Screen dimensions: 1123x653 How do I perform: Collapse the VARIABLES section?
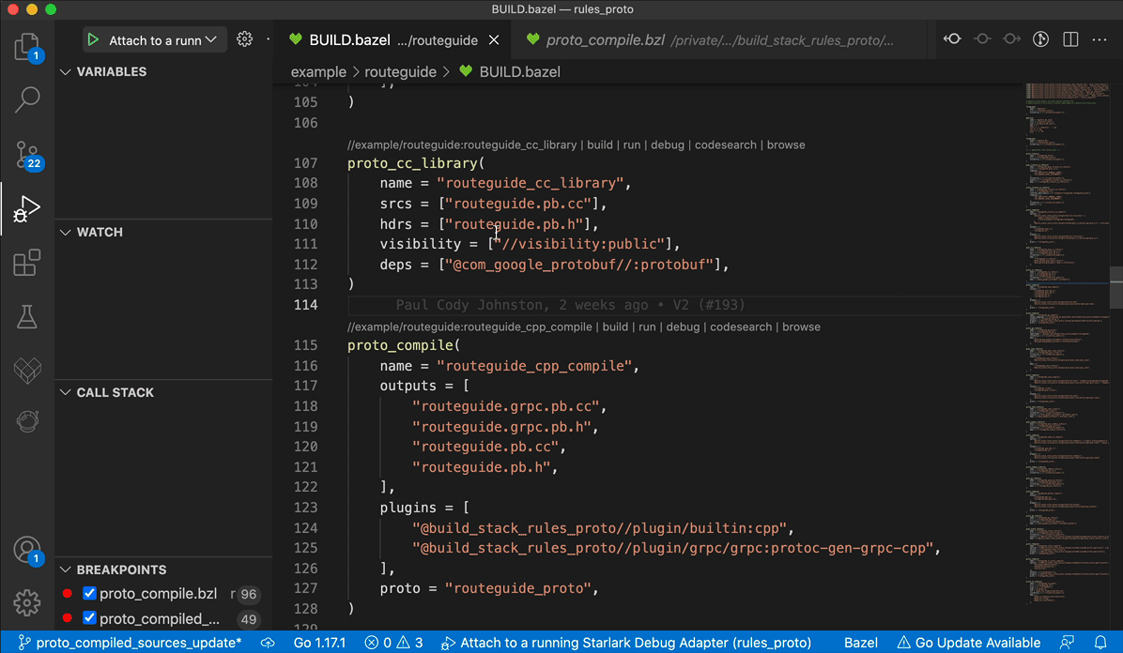tap(66, 71)
